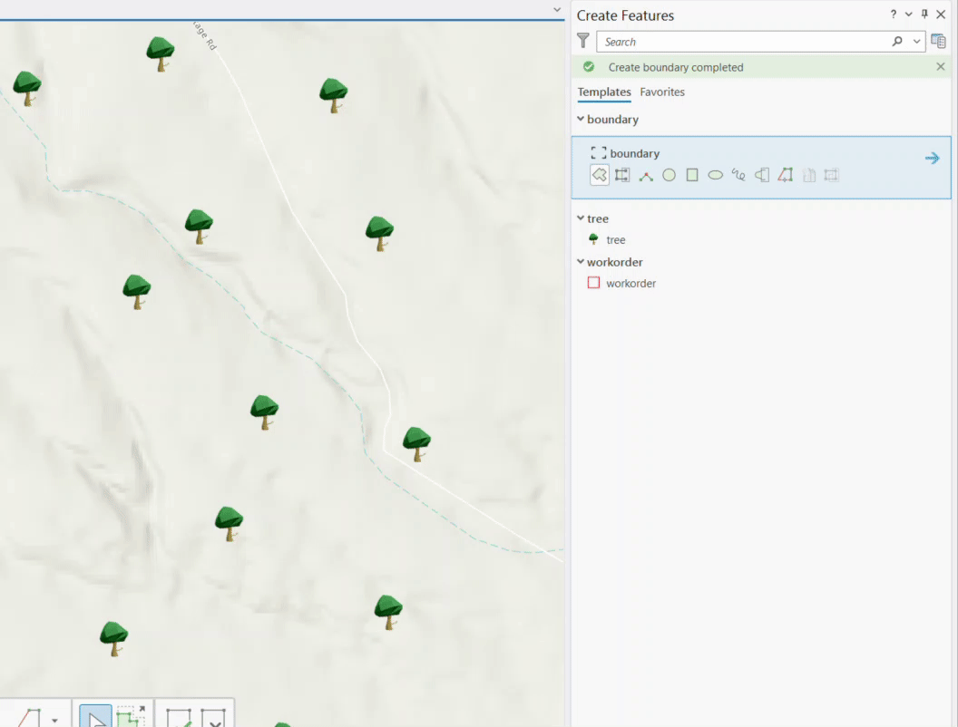Switch to the Templates tab
958x727 pixels.
pos(604,92)
